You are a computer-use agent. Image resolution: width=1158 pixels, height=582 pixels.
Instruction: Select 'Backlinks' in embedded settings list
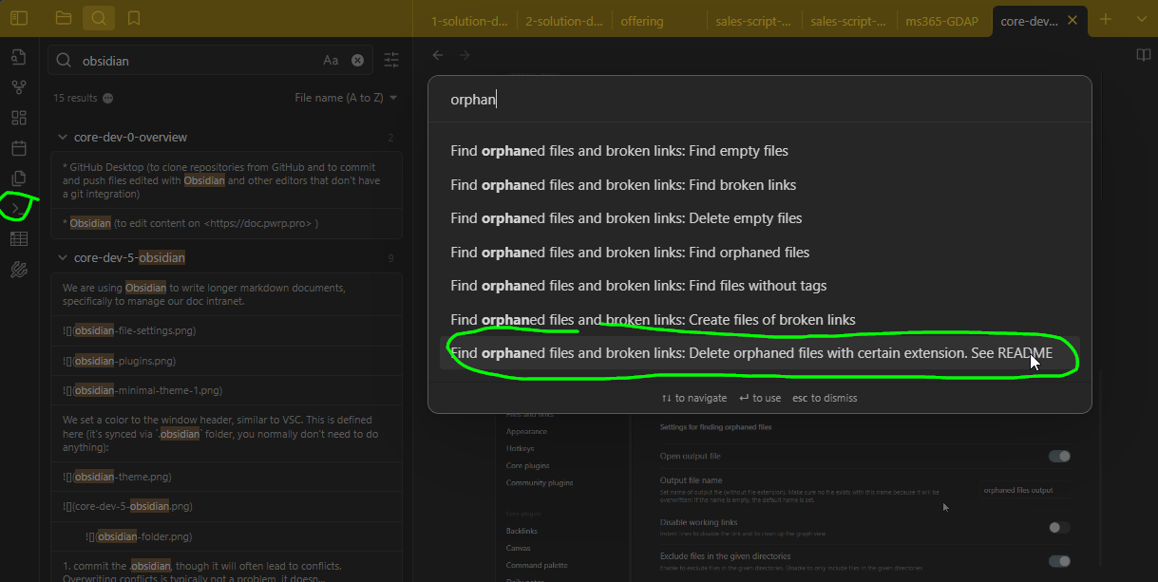[522, 531]
